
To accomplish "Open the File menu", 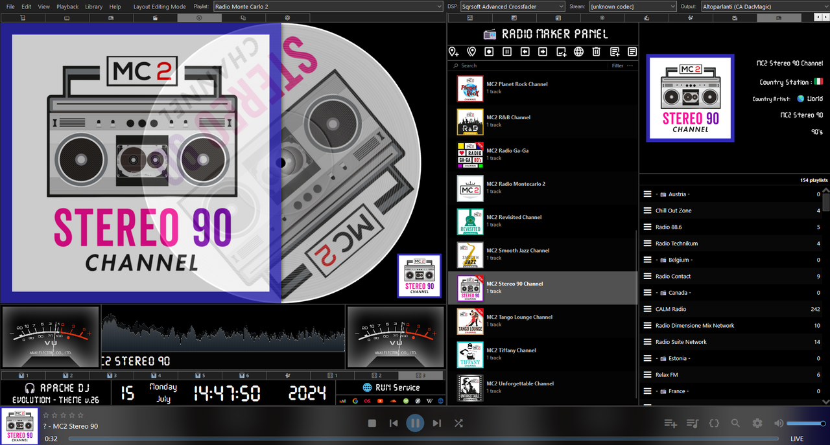I will point(10,6).
